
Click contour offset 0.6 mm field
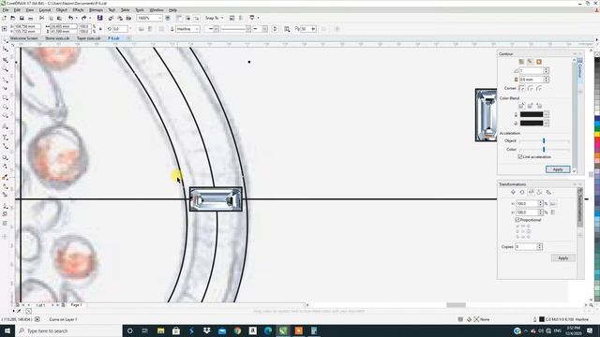532,80
